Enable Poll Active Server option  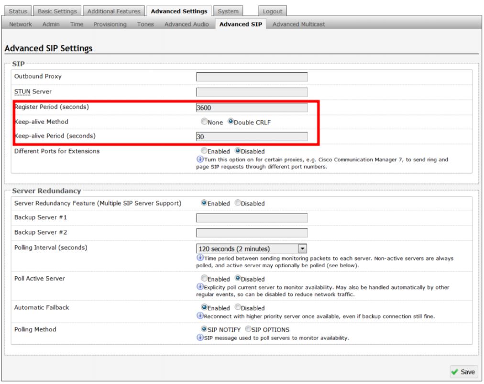[x=204, y=279]
